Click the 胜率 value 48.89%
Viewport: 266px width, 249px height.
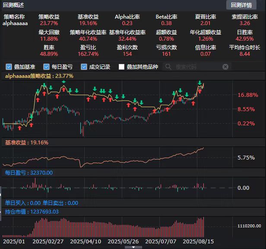tap(49, 54)
